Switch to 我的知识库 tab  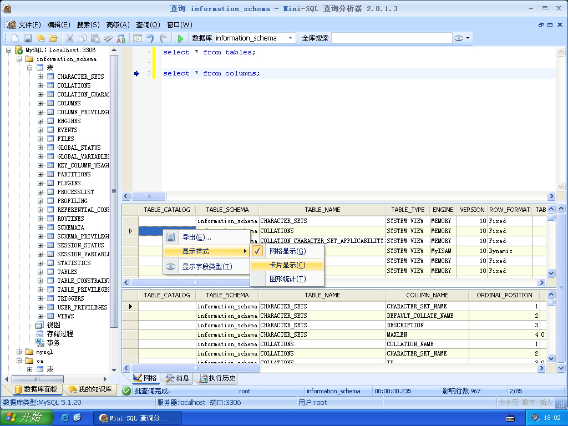(x=90, y=389)
